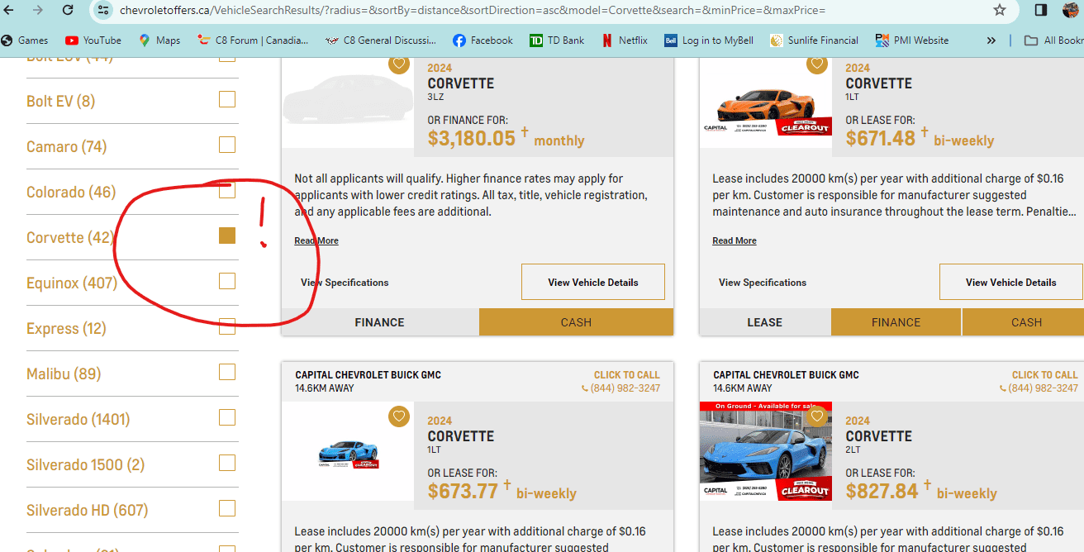The height and width of the screenshot is (552, 1084).
Task: Enable the Malibu model checkbox
Action: click(227, 373)
